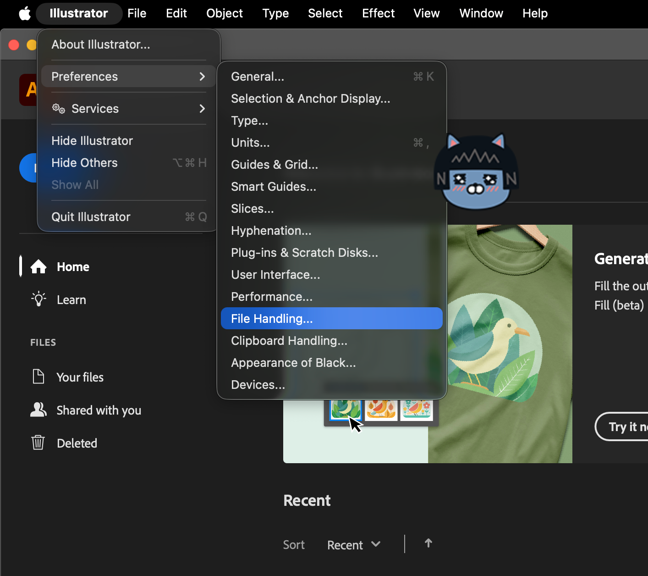Open Deleted files
Viewport: 648px width, 576px height.
coord(77,443)
